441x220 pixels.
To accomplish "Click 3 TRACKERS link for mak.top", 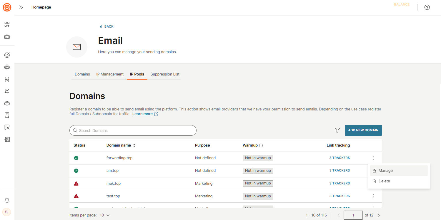I will click(x=340, y=183).
